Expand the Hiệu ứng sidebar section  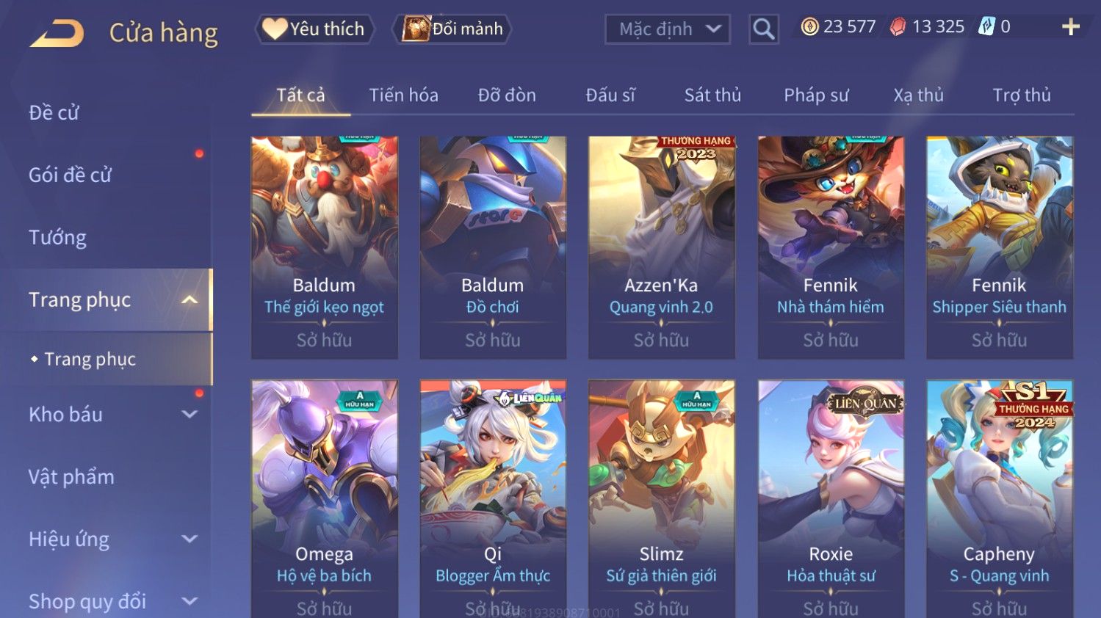coord(189,539)
